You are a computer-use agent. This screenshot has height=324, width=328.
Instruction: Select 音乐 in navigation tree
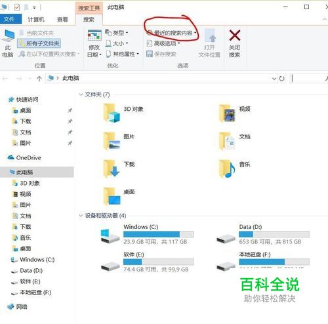tap(22, 237)
